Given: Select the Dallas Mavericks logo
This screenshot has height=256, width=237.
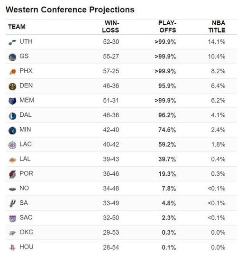Looking at the screenshot, I should click(12, 116).
